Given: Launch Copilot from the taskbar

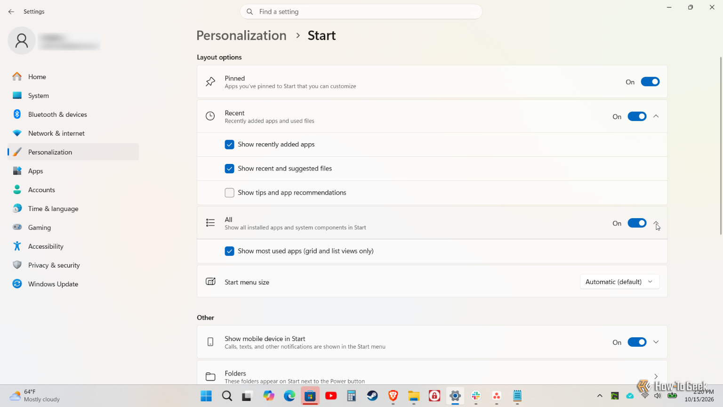Looking at the screenshot, I should point(269,396).
